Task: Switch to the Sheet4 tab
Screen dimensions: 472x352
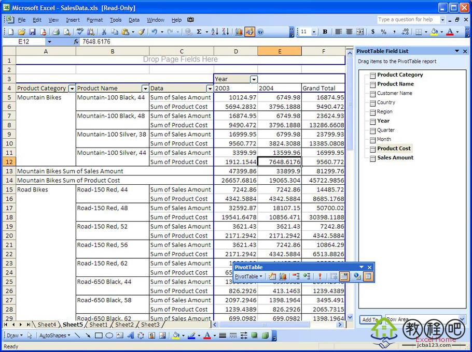Action: [x=47, y=325]
